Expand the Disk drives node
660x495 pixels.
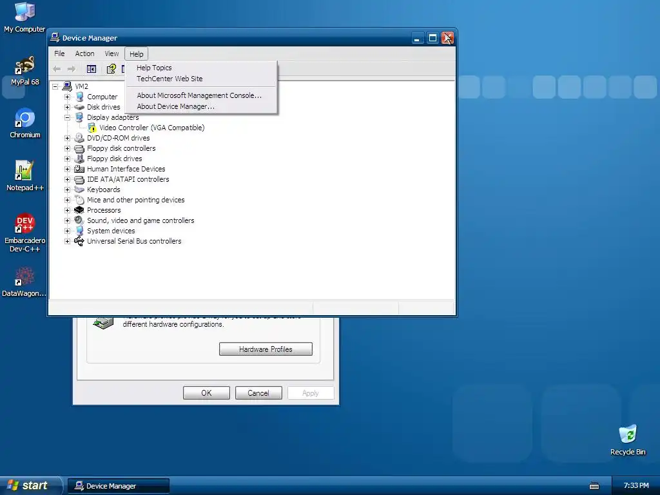[x=67, y=108]
